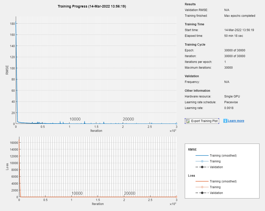Click the Loss Training peach legend marker
The image size is (265, 211).
(202, 187)
